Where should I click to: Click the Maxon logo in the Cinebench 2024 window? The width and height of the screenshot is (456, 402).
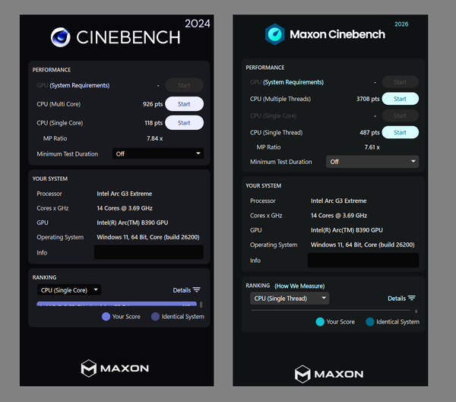(115, 369)
